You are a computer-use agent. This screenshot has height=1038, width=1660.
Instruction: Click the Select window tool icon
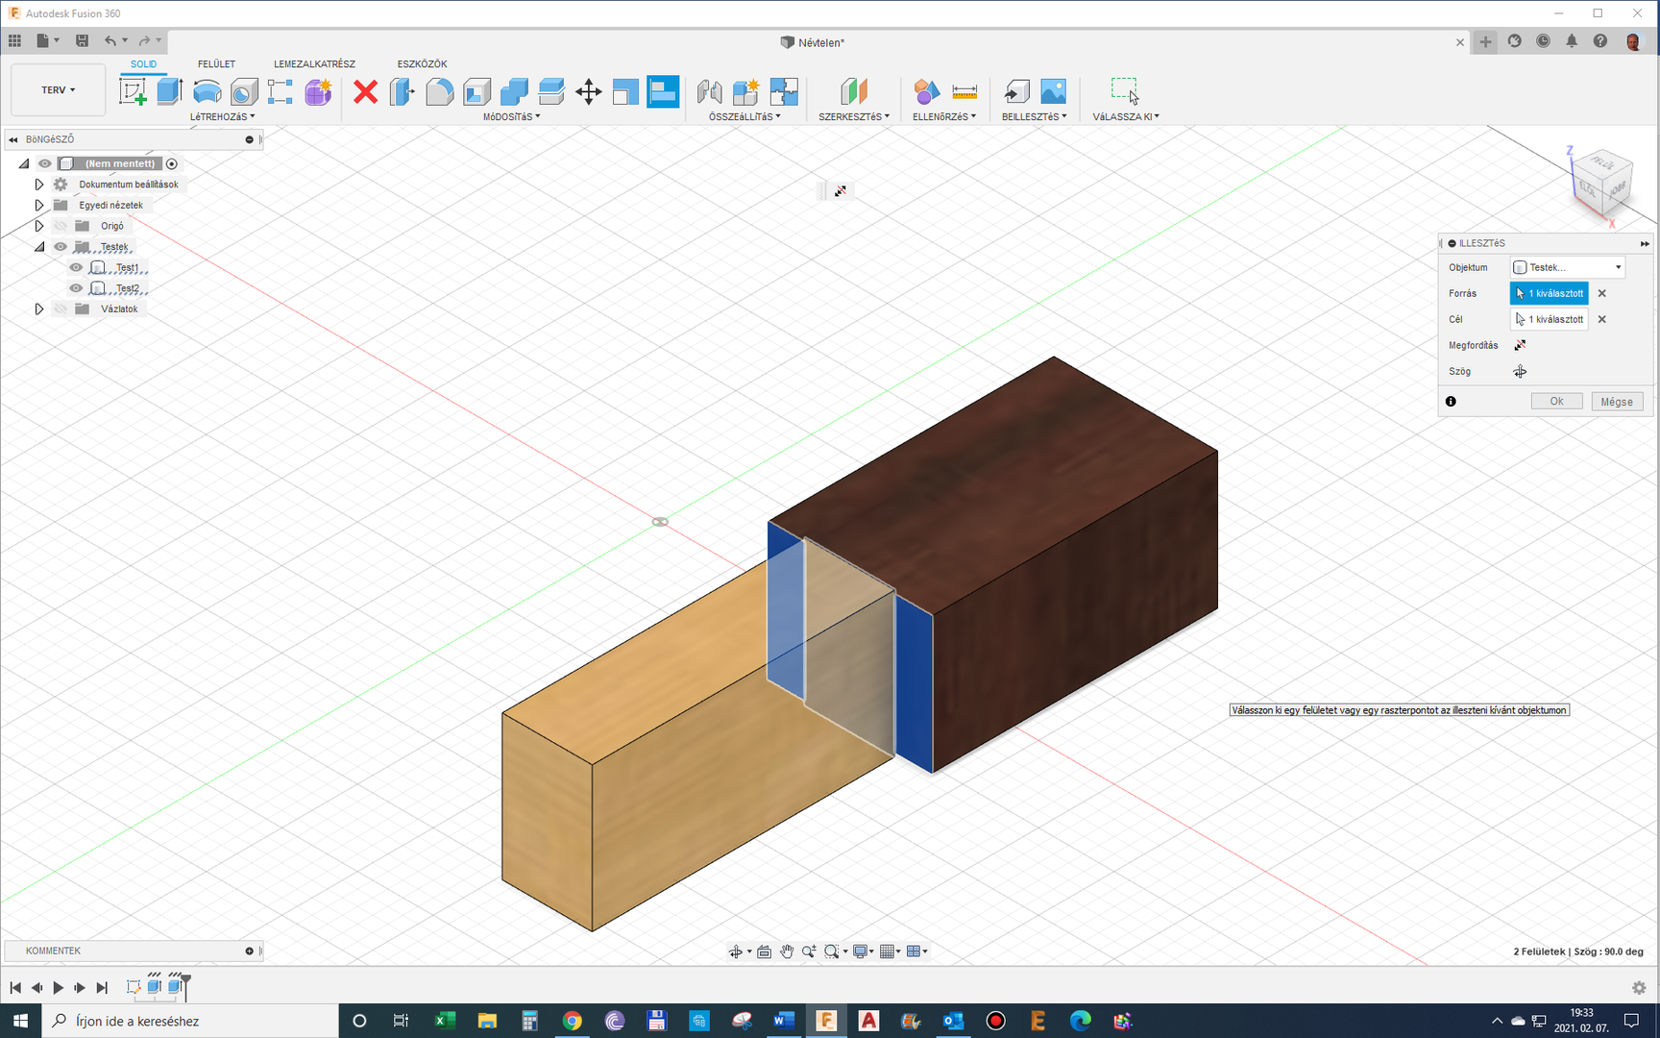[x=1125, y=91]
